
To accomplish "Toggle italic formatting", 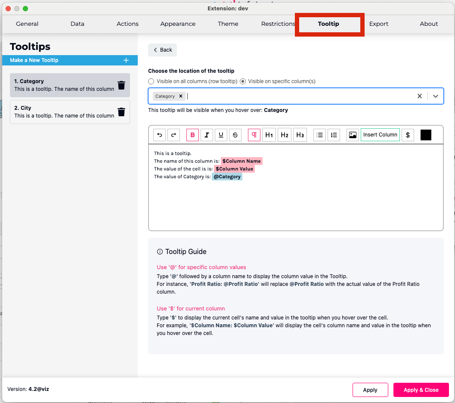I will click(x=207, y=135).
